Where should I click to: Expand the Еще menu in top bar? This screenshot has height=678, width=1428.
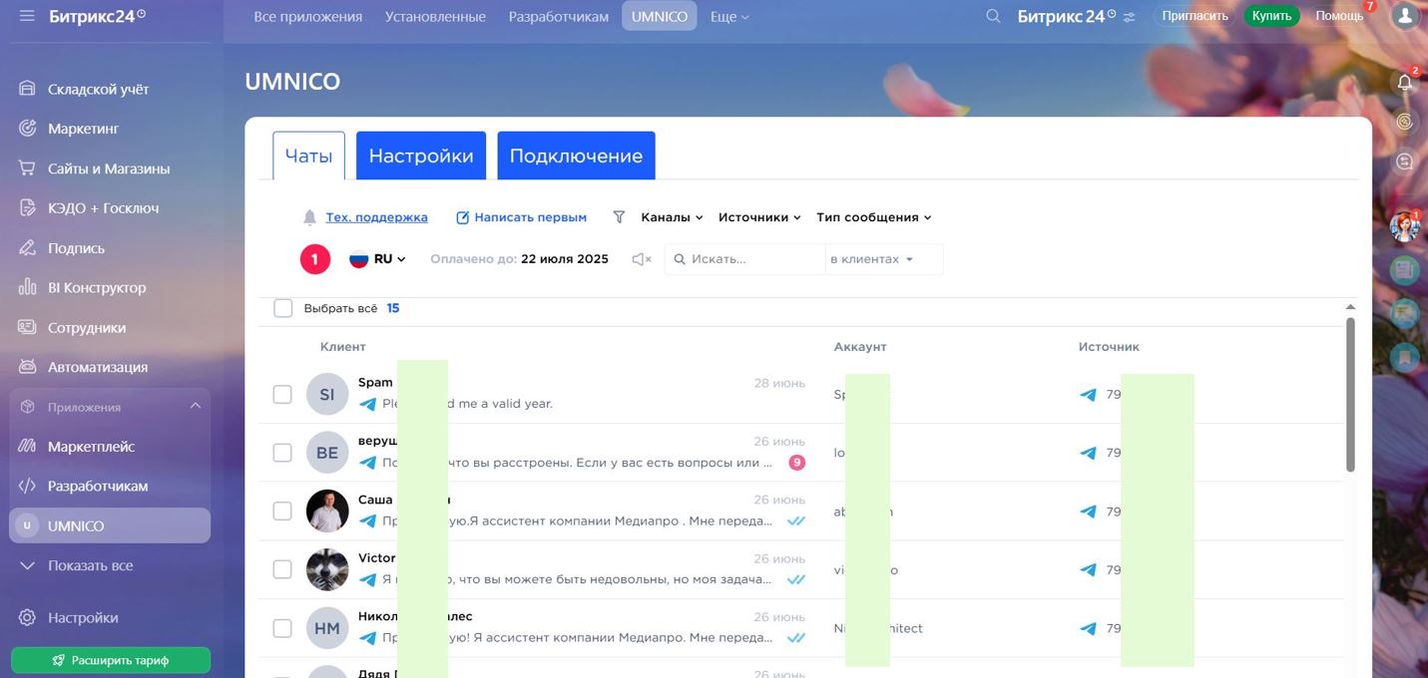coord(728,16)
